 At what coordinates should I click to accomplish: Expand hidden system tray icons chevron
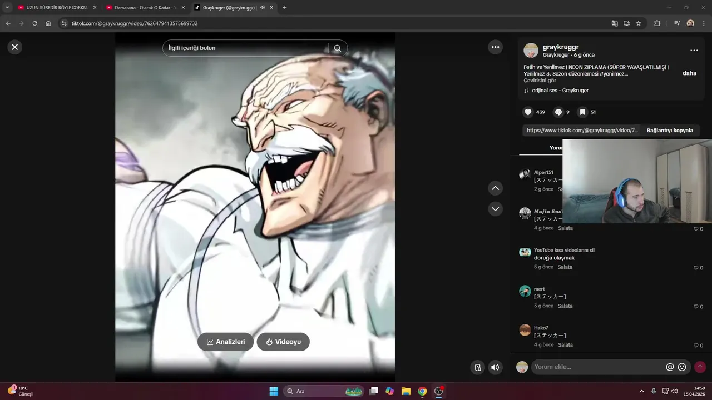coord(641,391)
